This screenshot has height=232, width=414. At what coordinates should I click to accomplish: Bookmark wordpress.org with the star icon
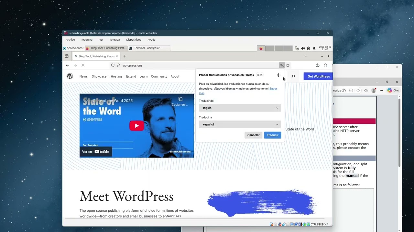coord(288,65)
